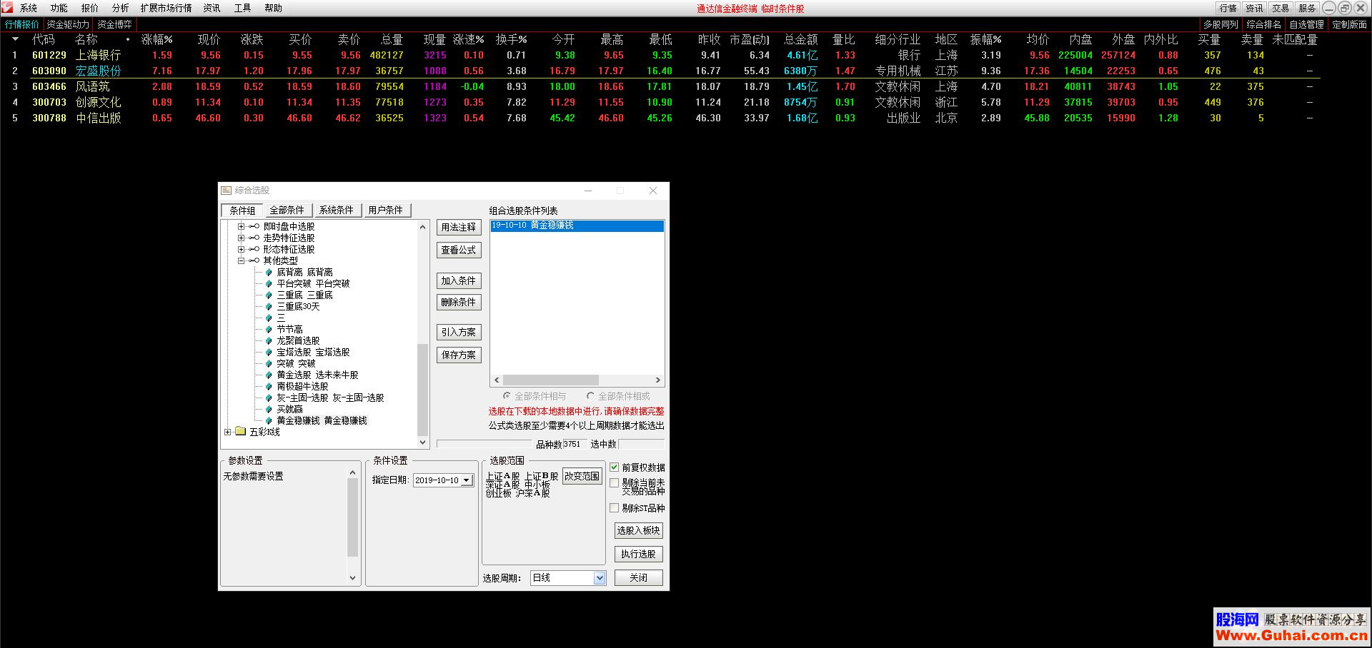Click the 涨幅% column header
Viewport: 1372px width, 648px height.
click(157, 39)
